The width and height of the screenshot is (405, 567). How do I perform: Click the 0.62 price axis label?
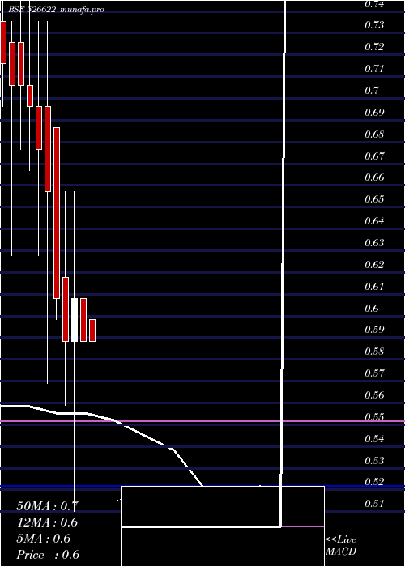(374, 264)
